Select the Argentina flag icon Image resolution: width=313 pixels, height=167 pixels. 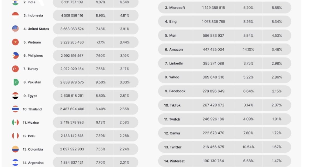(x=15, y=162)
